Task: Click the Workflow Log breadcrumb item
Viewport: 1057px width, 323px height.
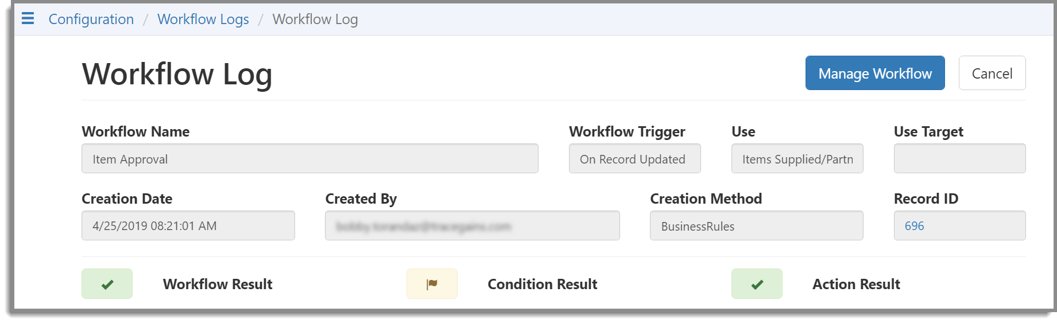Action: [315, 20]
